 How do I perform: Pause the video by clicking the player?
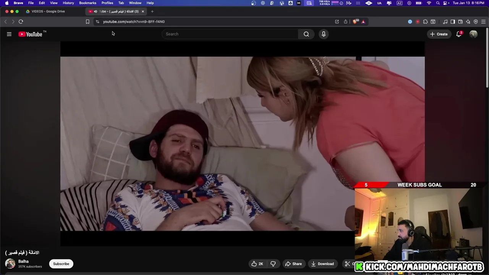point(242,144)
